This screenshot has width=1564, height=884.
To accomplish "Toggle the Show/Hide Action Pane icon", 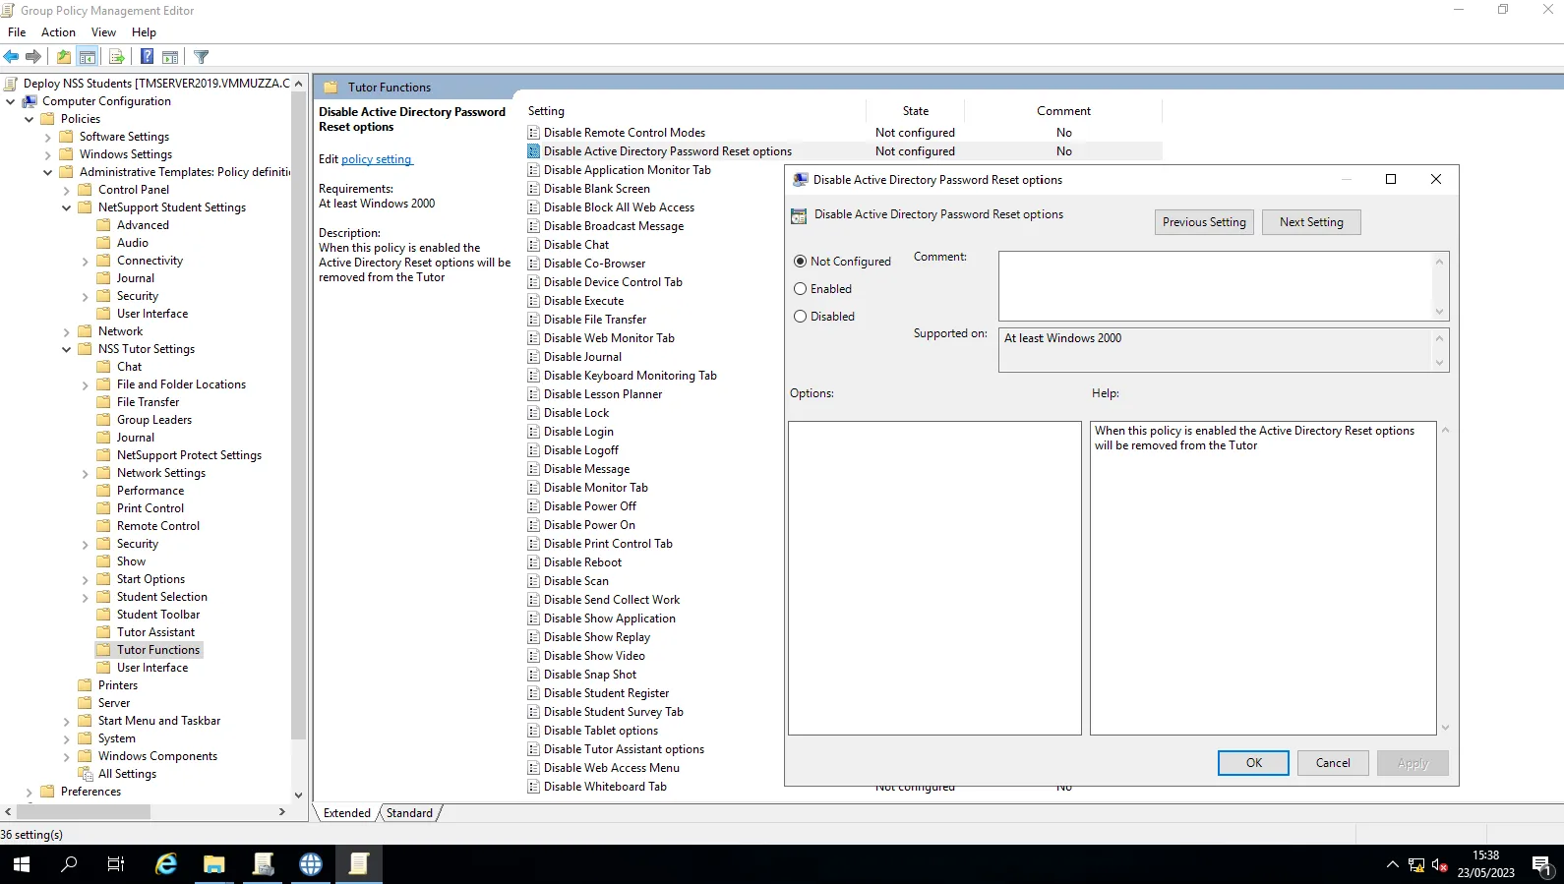I will tap(170, 57).
